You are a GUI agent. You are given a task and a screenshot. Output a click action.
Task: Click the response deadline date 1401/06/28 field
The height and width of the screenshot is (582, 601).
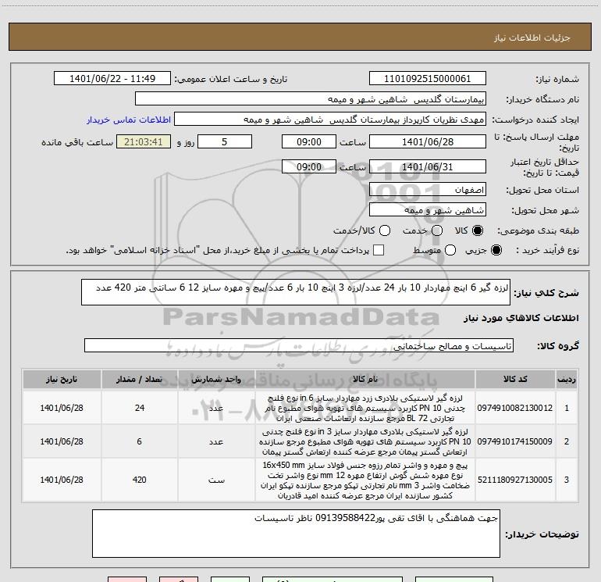pyautogui.click(x=428, y=141)
